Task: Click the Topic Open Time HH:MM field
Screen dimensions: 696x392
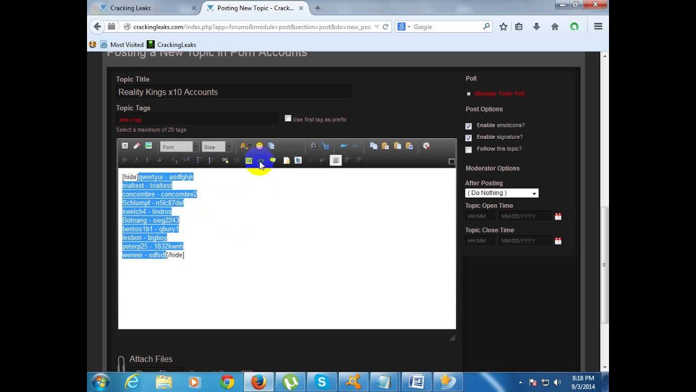Action: pos(480,216)
